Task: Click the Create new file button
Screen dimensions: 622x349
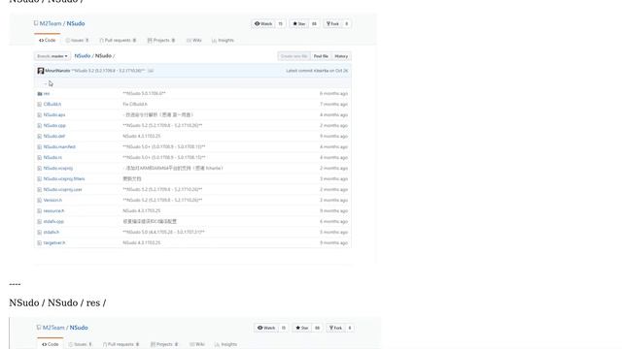Action: (x=294, y=56)
